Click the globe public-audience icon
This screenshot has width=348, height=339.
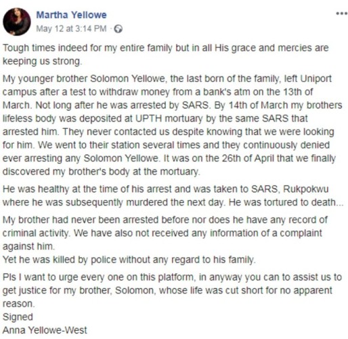coord(118,29)
